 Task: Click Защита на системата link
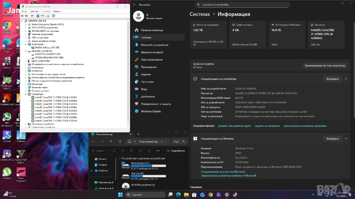(x=267, y=126)
